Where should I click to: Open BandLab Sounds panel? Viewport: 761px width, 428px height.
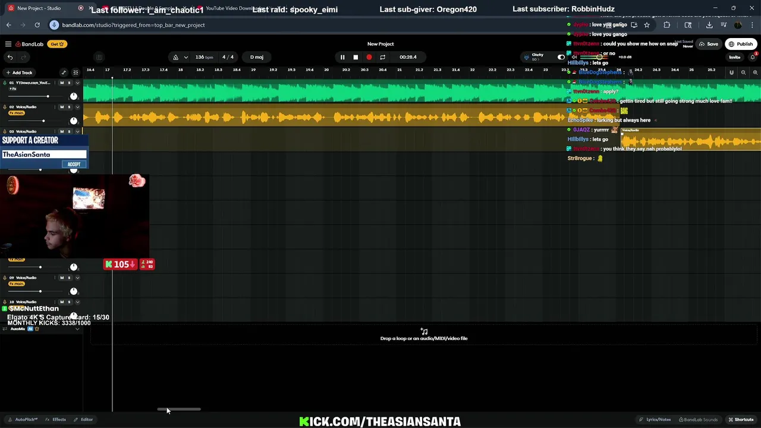click(699, 420)
